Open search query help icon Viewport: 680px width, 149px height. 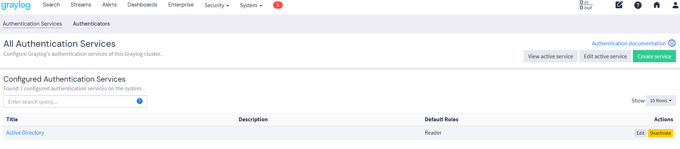point(140,101)
